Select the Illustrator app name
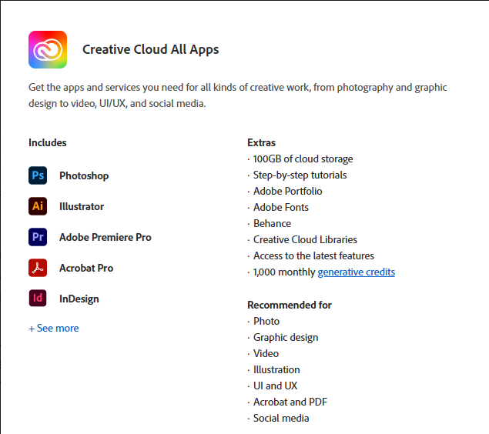Viewport: 489px width, 434px height. click(82, 206)
